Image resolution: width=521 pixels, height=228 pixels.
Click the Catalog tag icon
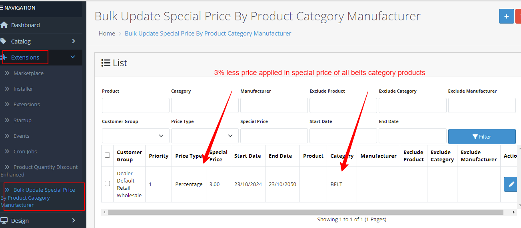tap(4, 41)
